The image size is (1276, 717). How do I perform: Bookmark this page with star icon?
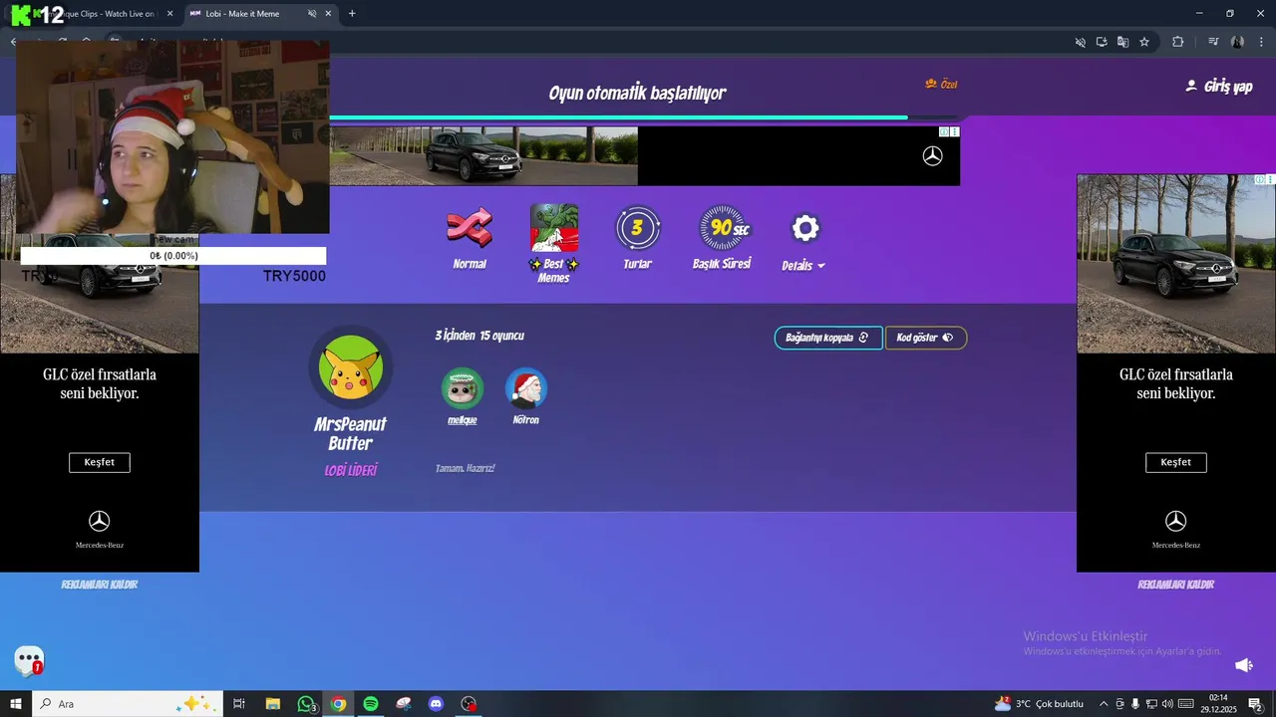coord(1144,42)
